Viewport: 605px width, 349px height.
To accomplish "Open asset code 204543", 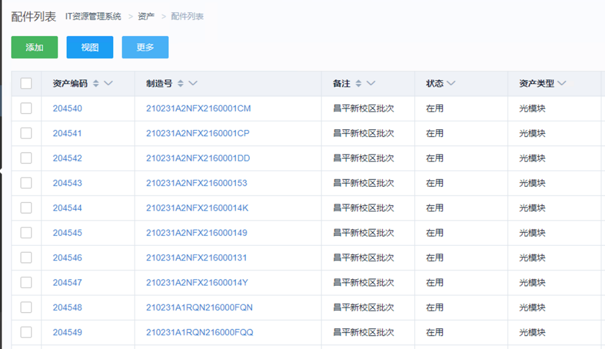I will 67,183.
